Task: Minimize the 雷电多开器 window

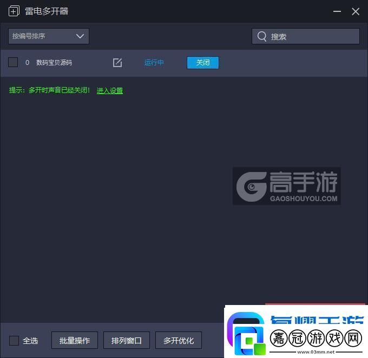Action: pyautogui.click(x=337, y=11)
